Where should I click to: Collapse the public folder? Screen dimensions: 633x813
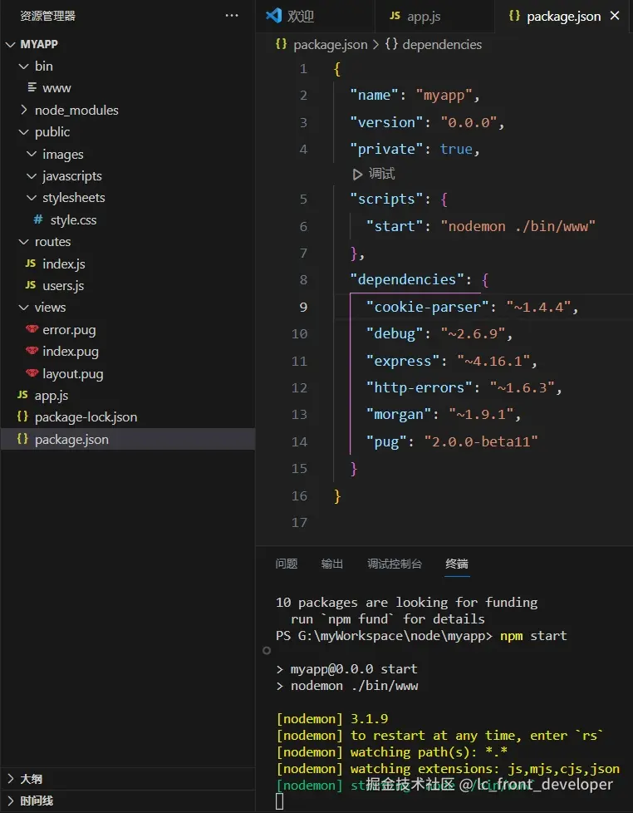pyautogui.click(x=23, y=132)
